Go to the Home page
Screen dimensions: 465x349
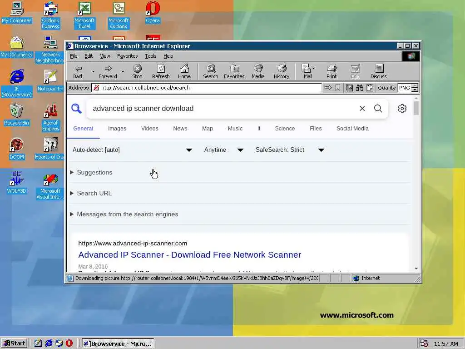click(184, 72)
